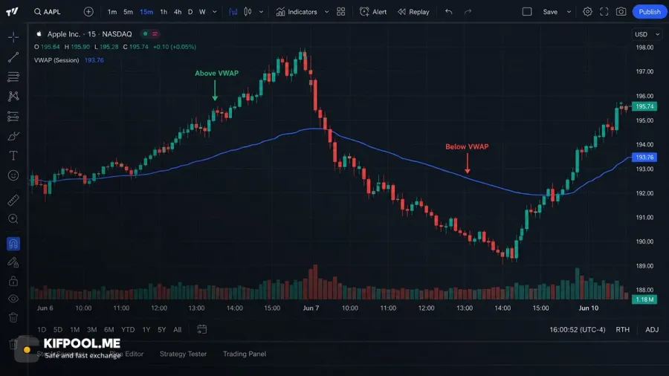Expand the timeframe dropdown arrow

point(215,12)
